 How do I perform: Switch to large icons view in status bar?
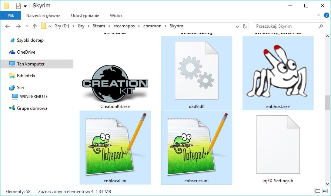325,191
